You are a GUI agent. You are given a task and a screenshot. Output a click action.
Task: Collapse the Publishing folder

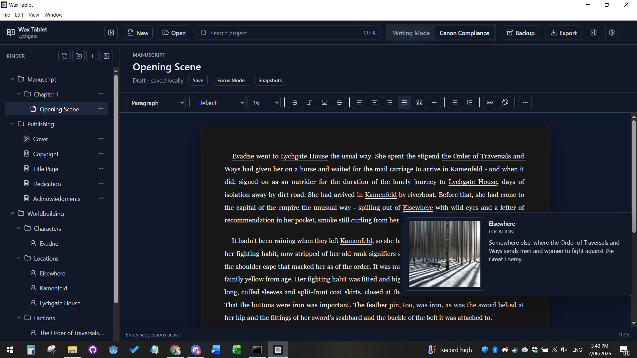pos(12,124)
